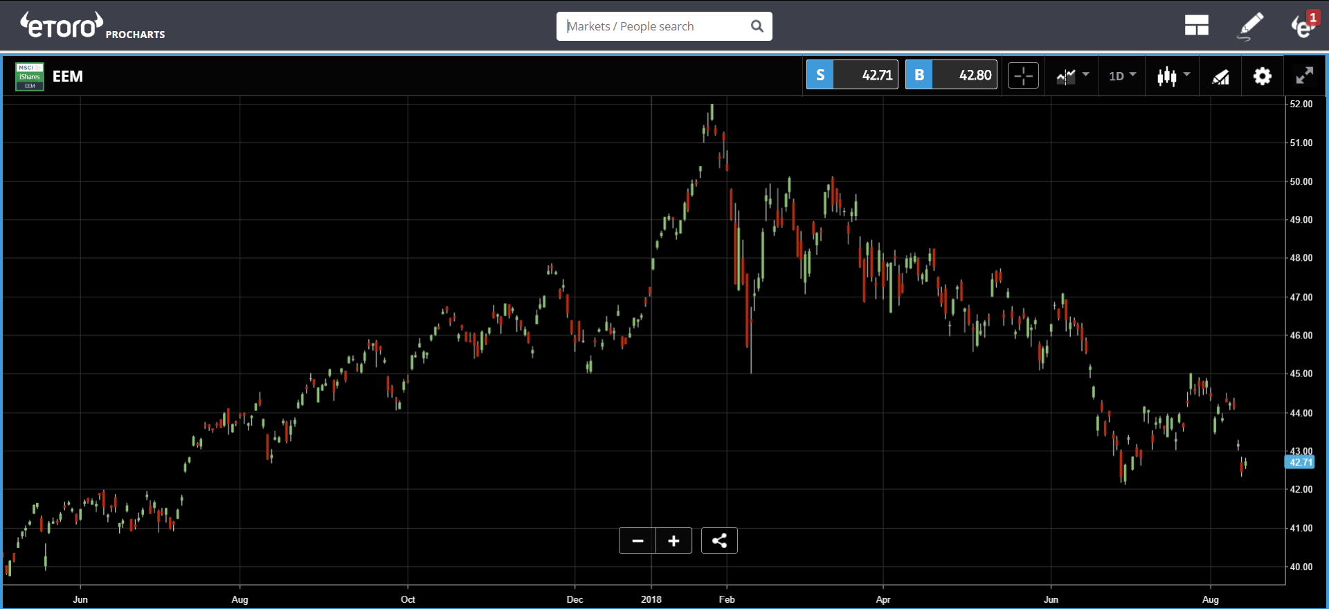Zoom in the chart with plus
This screenshot has height=609, width=1329.
(673, 540)
